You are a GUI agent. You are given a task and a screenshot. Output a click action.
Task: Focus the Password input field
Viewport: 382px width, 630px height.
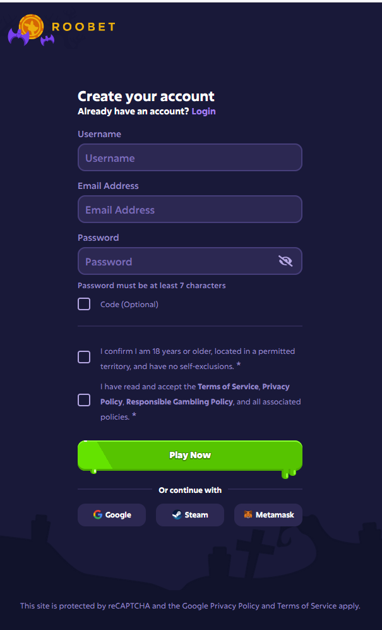pos(190,261)
